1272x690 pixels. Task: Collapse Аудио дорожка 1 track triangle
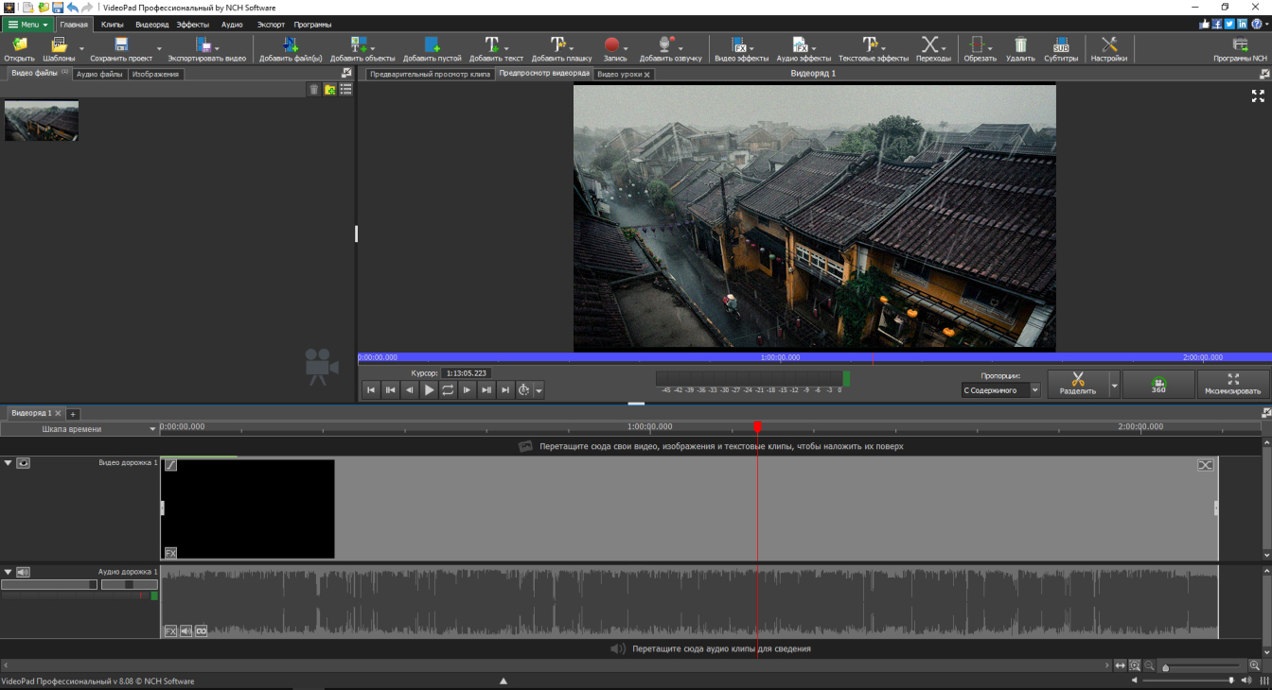(x=9, y=572)
